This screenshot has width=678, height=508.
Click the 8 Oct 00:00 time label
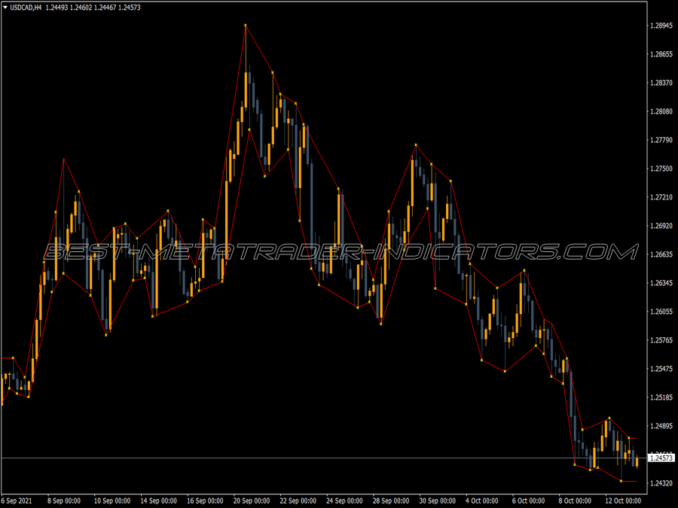(x=575, y=500)
